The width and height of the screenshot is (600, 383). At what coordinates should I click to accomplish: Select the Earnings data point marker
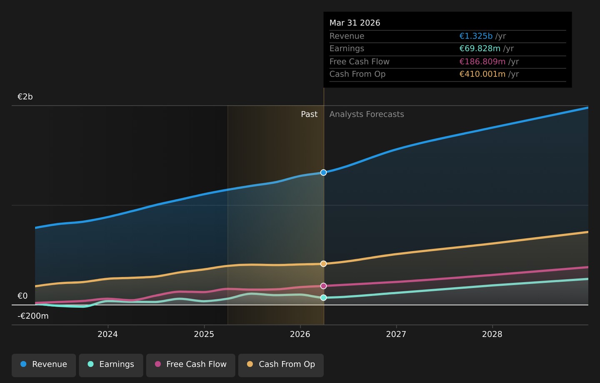(323, 298)
